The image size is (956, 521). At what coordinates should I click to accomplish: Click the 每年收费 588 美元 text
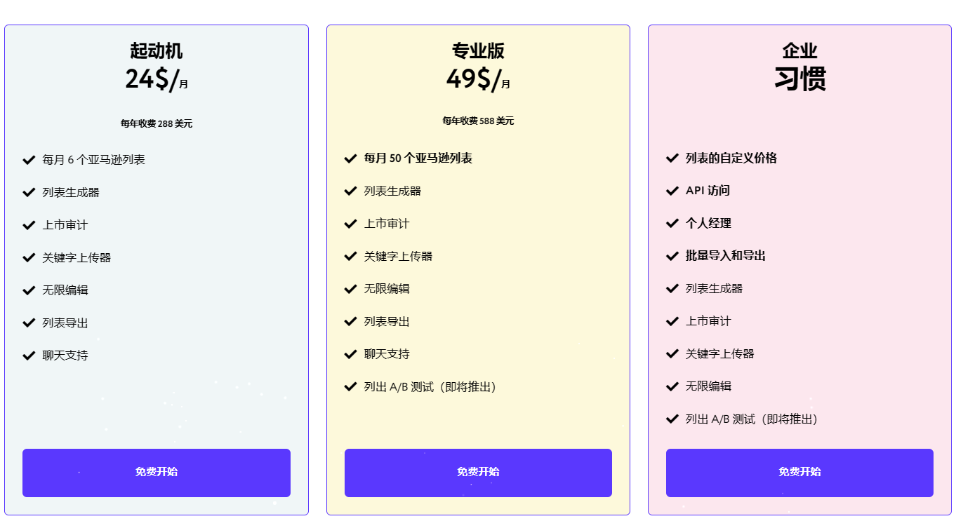pyautogui.click(x=478, y=121)
